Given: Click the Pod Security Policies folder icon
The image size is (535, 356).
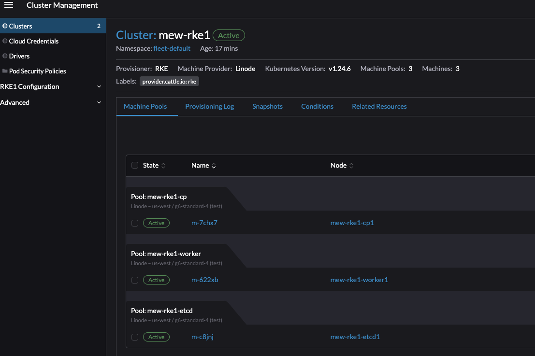Looking at the screenshot, I should click(5, 71).
